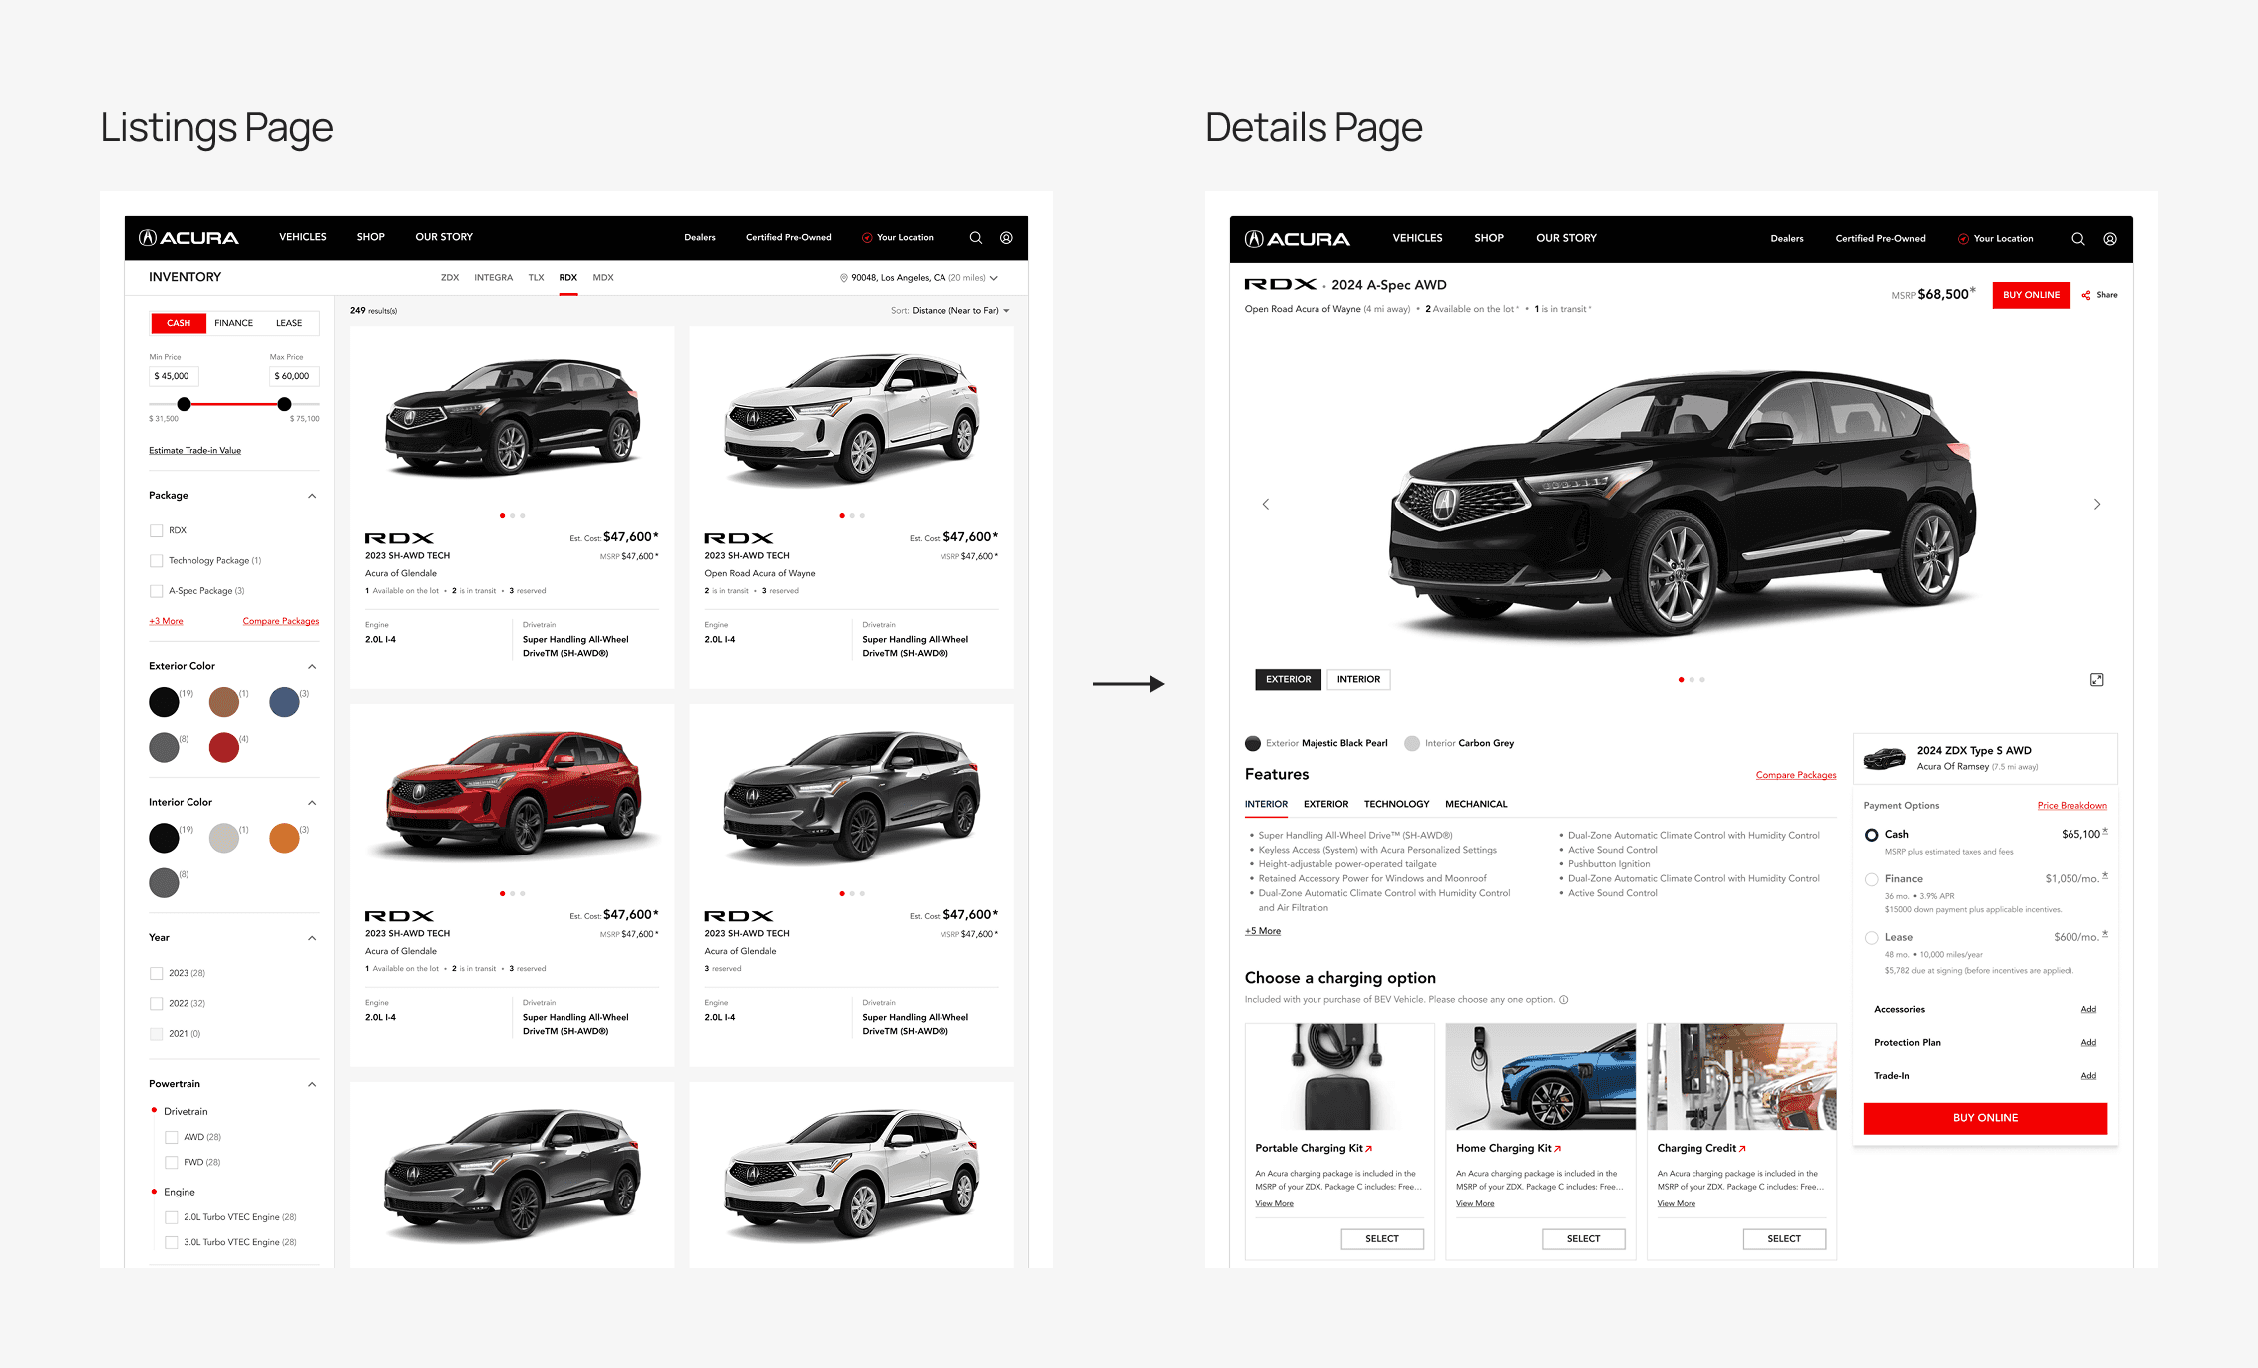The image size is (2258, 1368).
Task: Collapse the Exterior Color filter section
Action: point(312,666)
